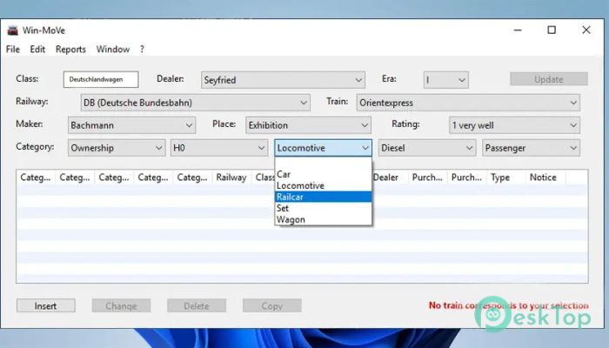Open the Edit menu
This screenshot has width=609, height=348.
37,50
